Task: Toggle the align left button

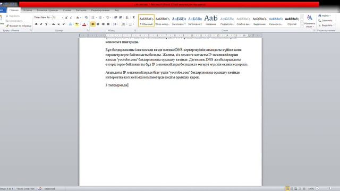Action: (x=93, y=24)
